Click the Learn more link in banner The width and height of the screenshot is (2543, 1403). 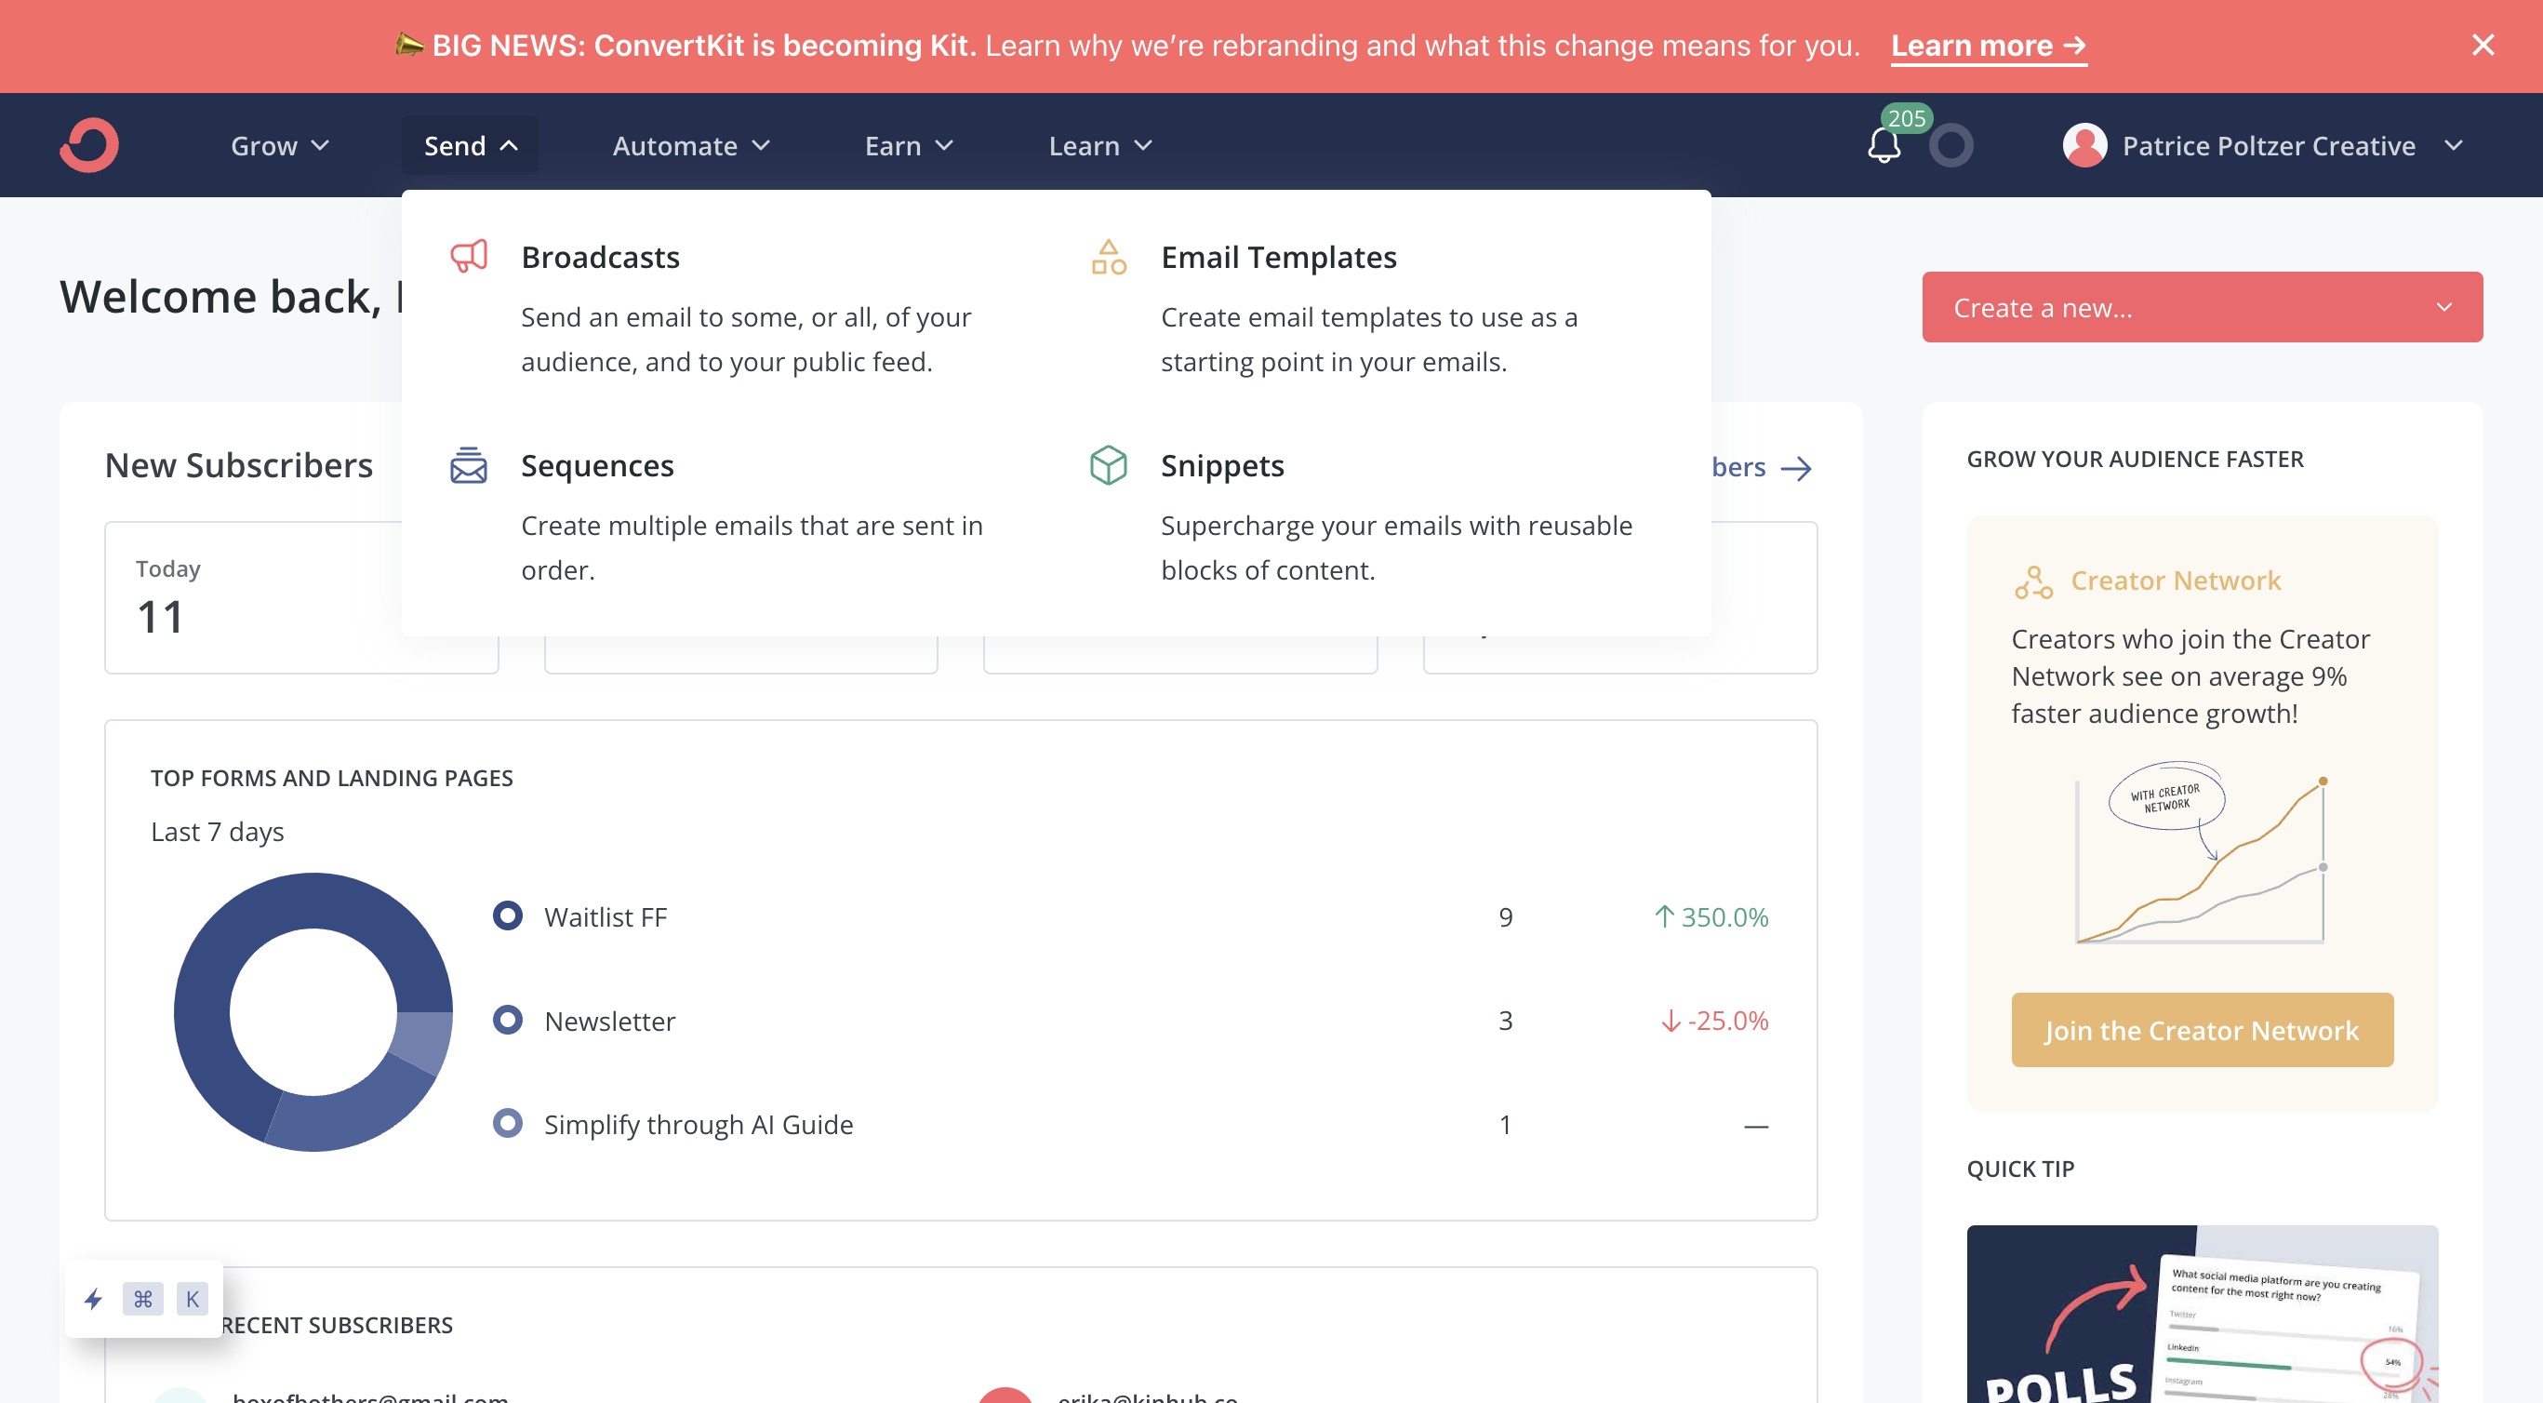pyautogui.click(x=1989, y=46)
